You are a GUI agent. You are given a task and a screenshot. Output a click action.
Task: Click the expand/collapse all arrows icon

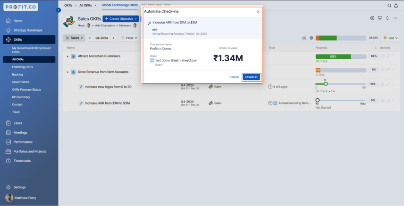pyautogui.click(x=387, y=18)
